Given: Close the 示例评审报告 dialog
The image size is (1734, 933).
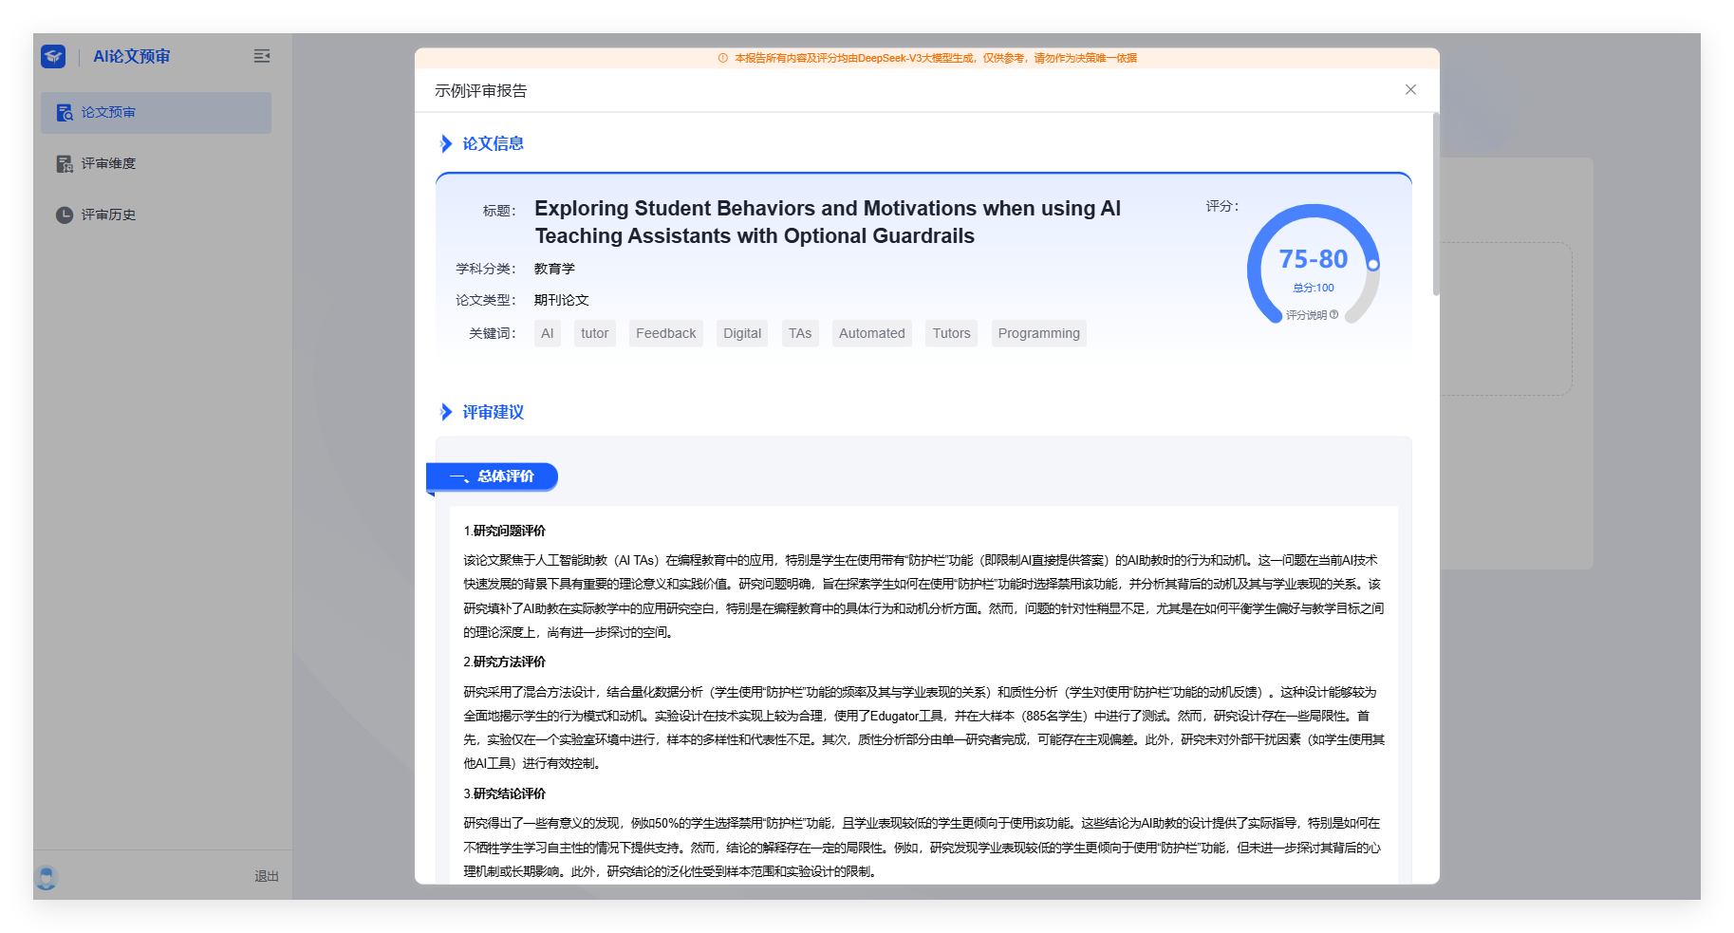Looking at the screenshot, I should coord(1410,90).
